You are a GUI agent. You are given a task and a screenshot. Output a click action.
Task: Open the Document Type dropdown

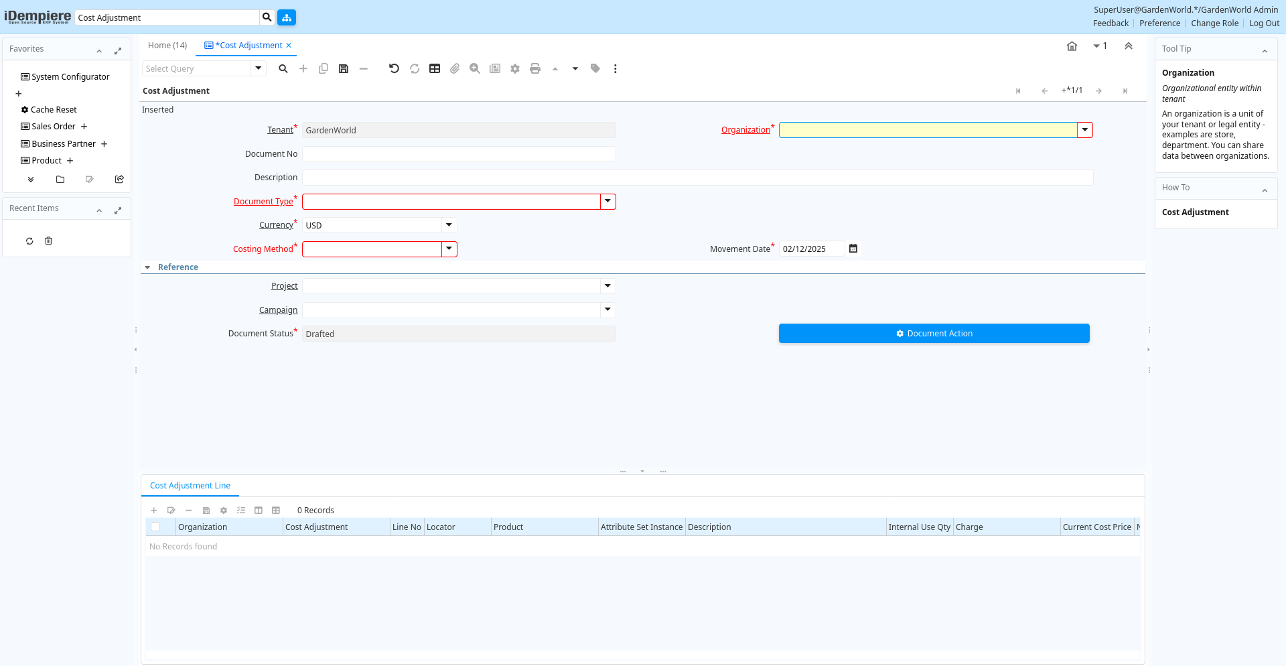608,202
